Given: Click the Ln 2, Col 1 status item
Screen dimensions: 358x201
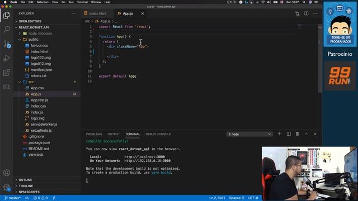Looking at the screenshot, I should pyautogui.click(x=217, y=198).
